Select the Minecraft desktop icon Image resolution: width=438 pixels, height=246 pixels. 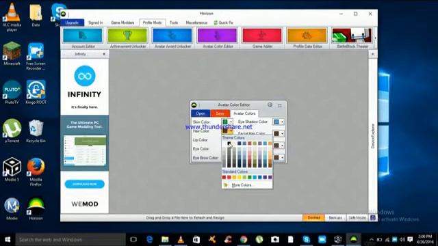coord(12,53)
